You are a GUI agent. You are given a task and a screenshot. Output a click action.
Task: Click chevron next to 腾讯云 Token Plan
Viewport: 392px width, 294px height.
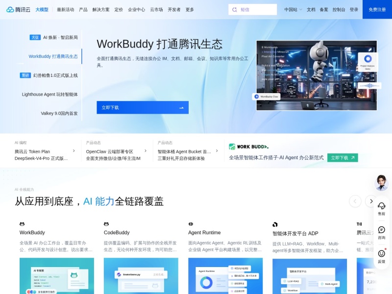[74, 151]
